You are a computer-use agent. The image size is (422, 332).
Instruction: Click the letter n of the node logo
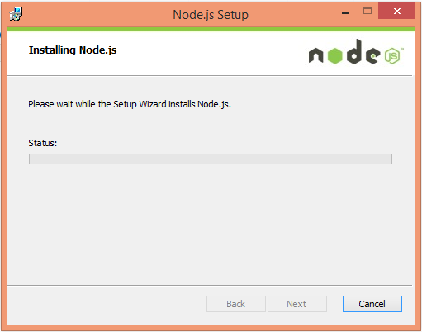coord(315,55)
